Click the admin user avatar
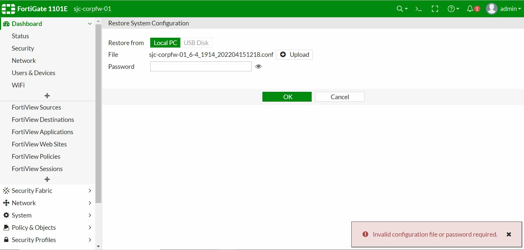 (491, 9)
